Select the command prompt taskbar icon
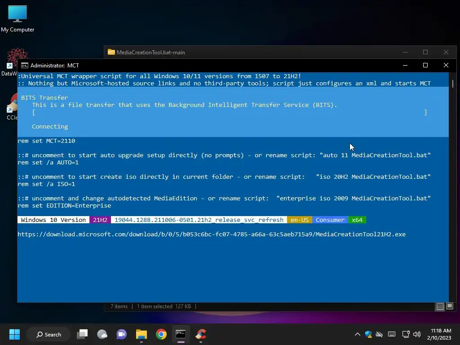 pyautogui.click(x=181, y=334)
